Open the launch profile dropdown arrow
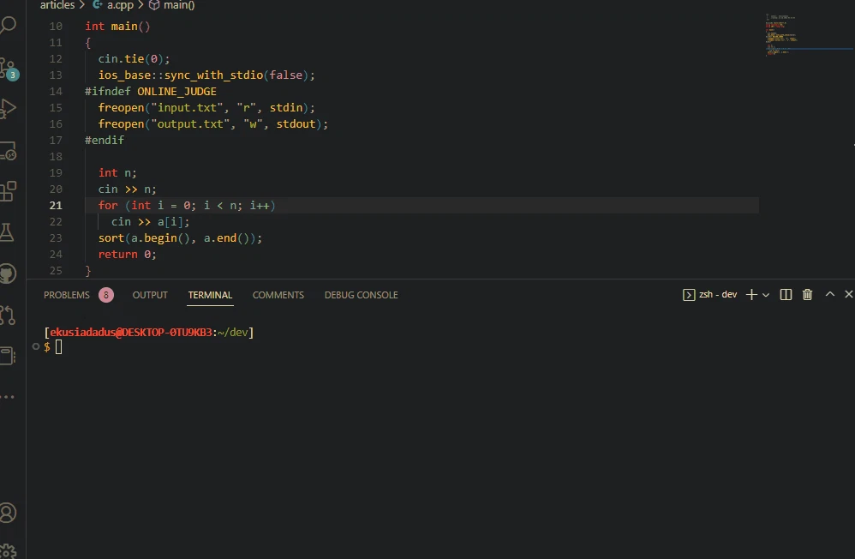 click(x=766, y=295)
